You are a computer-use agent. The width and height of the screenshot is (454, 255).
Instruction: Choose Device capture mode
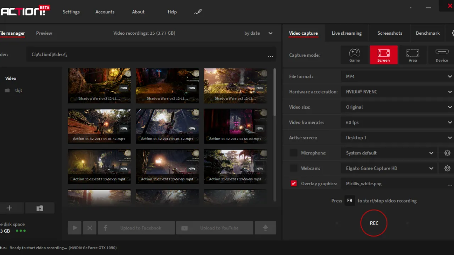(x=442, y=55)
